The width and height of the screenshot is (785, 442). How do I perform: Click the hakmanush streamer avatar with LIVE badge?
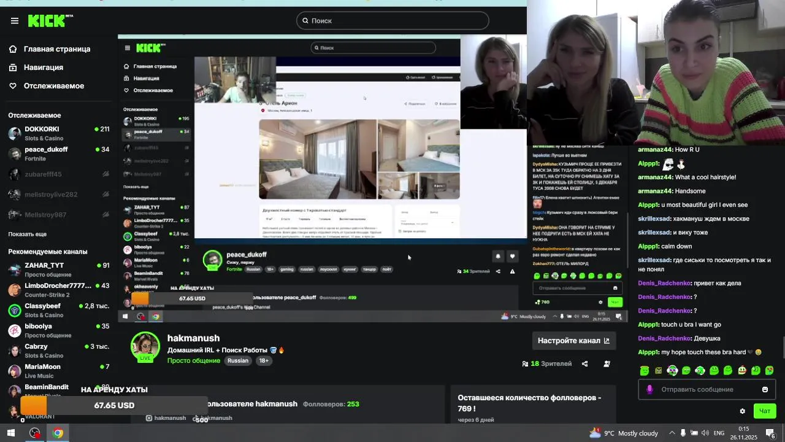[145, 347]
